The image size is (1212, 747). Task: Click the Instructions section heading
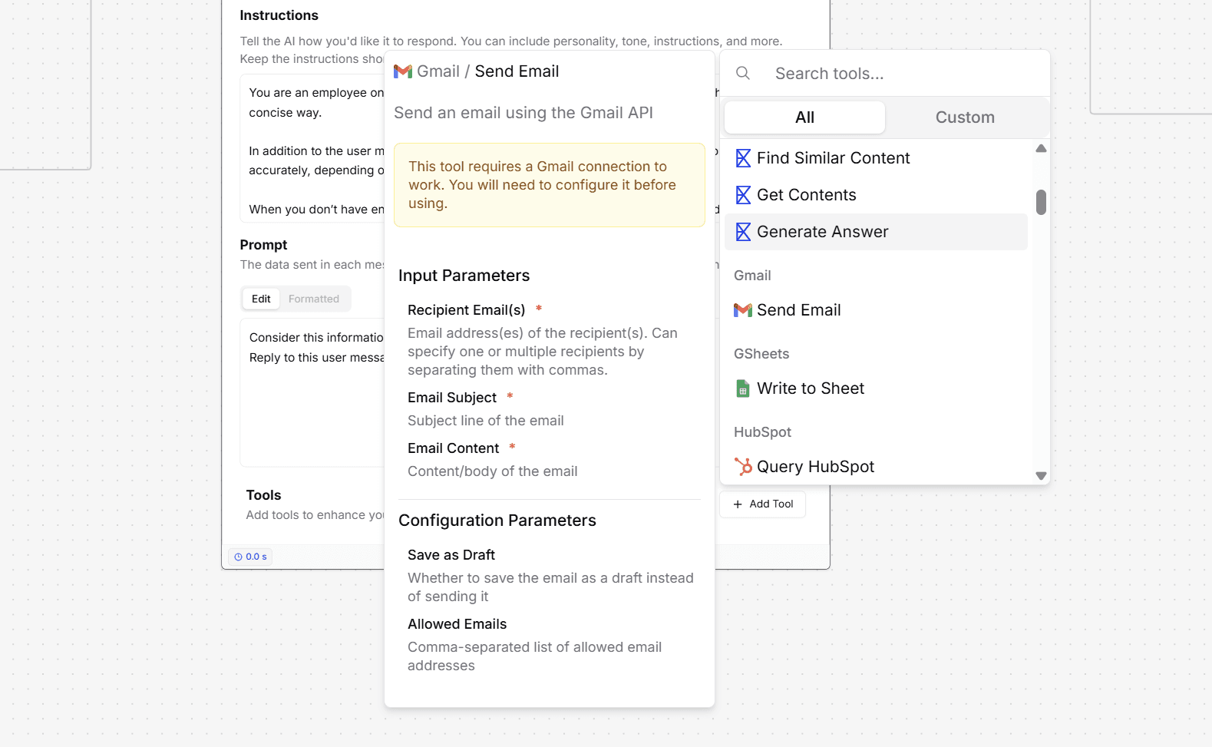click(279, 15)
